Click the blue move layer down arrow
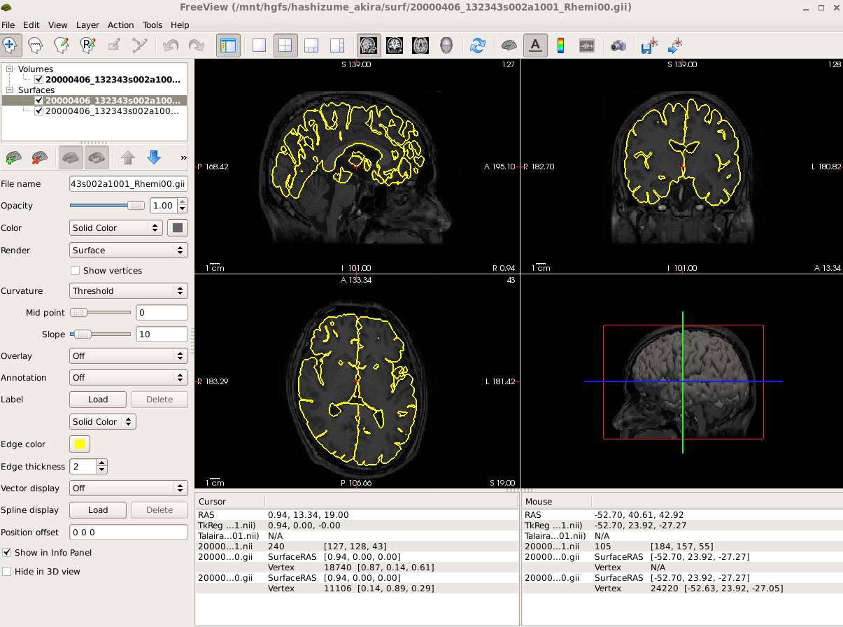 pos(154,158)
